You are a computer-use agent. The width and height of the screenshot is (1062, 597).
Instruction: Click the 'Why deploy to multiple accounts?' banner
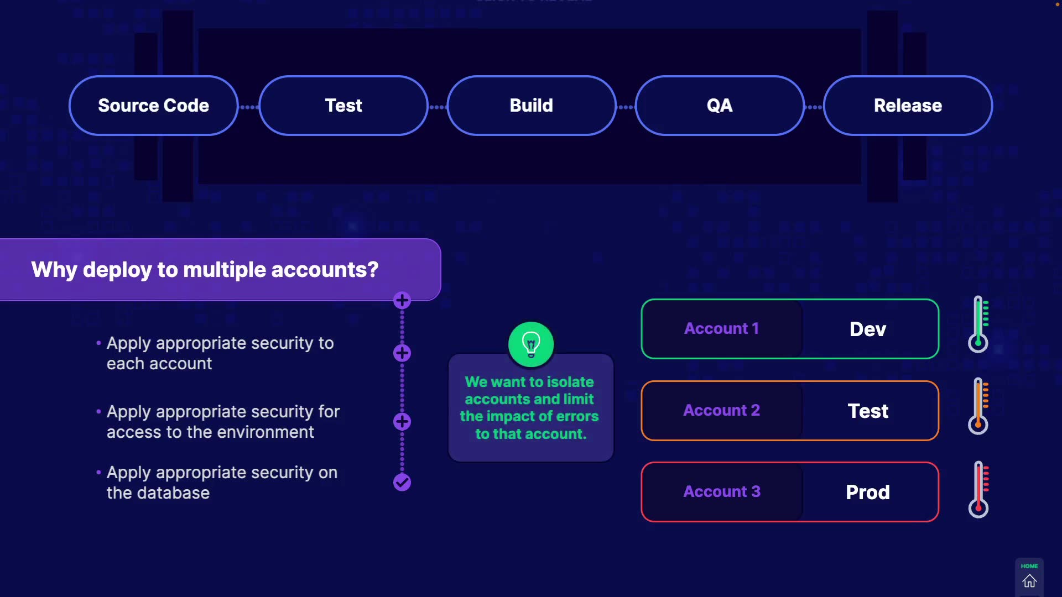(x=205, y=270)
